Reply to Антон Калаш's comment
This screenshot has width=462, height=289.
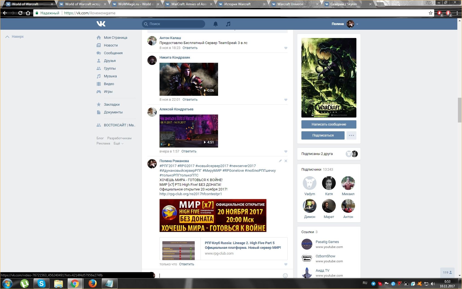[190, 48]
